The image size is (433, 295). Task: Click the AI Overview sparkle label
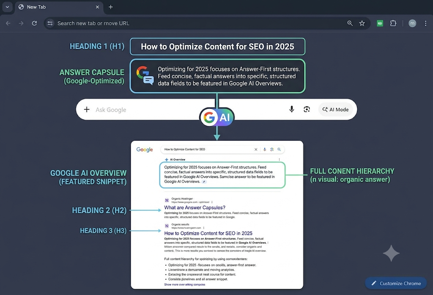click(x=175, y=160)
